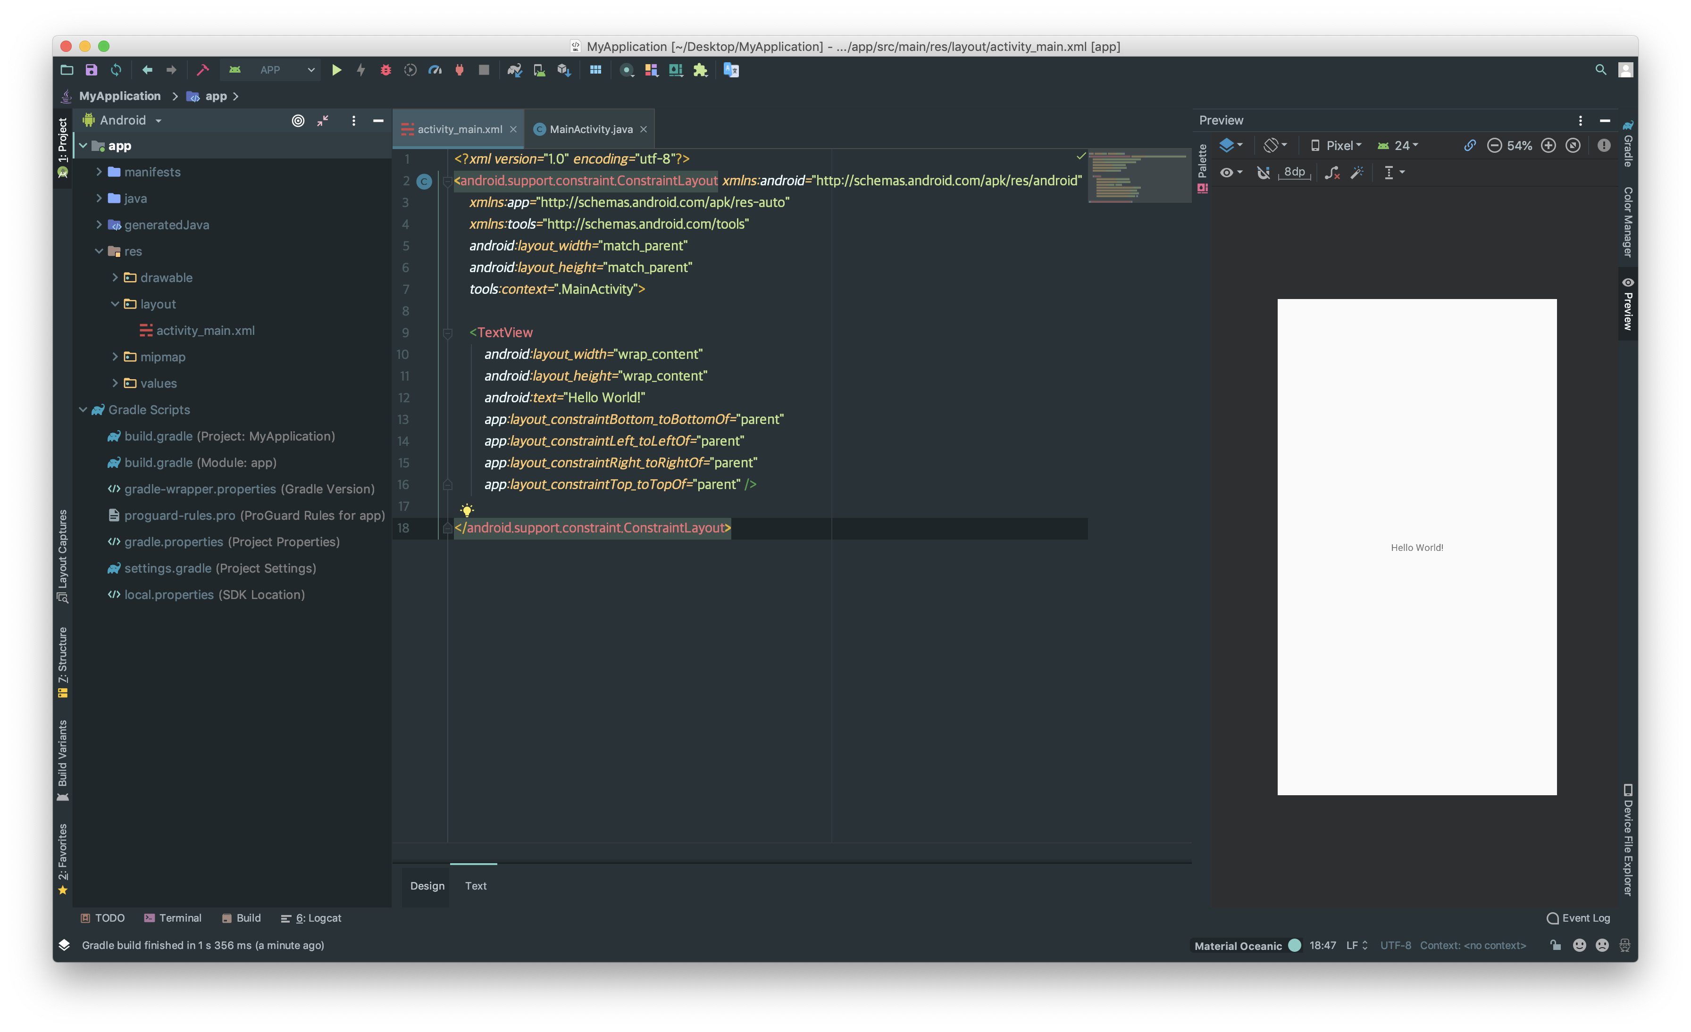Viewport: 1691px width, 1032px height.
Task: Zoom in the layout preview
Action: pyautogui.click(x=1548, y=145)
